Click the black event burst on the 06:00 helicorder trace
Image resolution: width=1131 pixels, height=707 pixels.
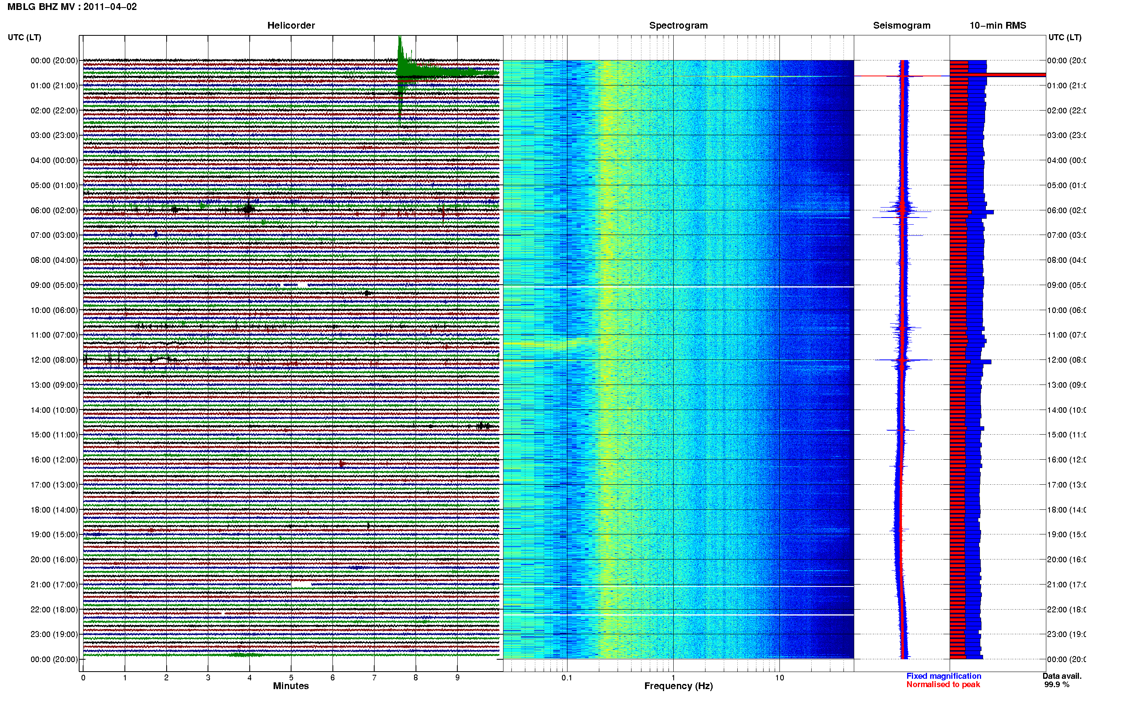pos(248,209)
